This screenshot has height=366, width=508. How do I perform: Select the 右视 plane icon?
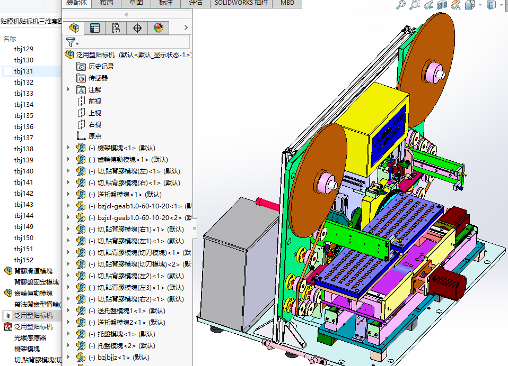(81, 125)
